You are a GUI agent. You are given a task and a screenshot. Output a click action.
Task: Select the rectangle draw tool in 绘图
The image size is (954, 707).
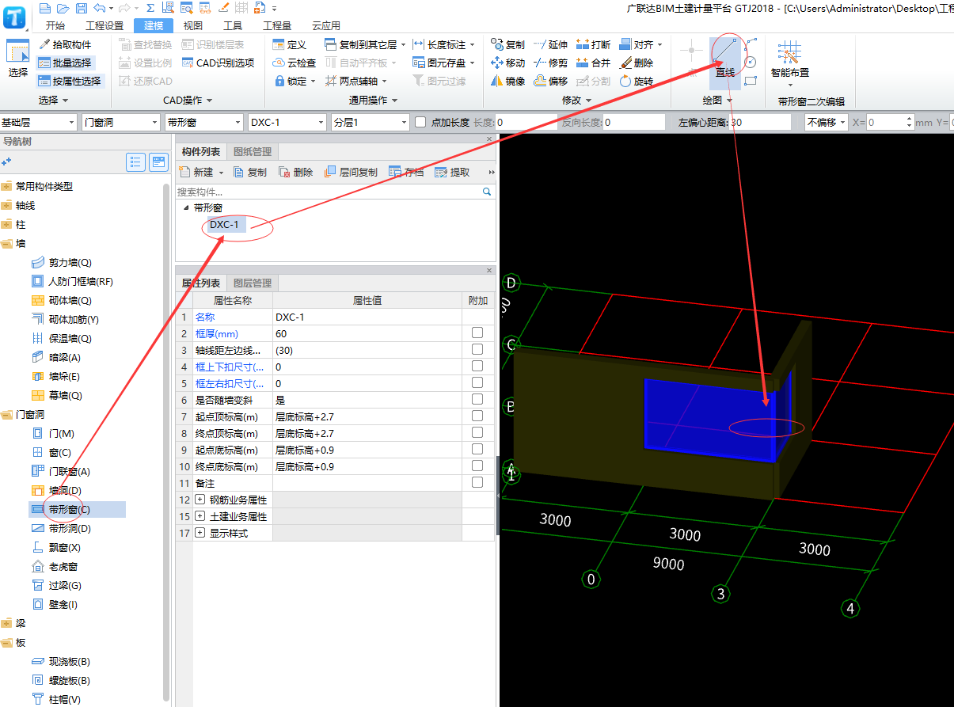[751, 81]
